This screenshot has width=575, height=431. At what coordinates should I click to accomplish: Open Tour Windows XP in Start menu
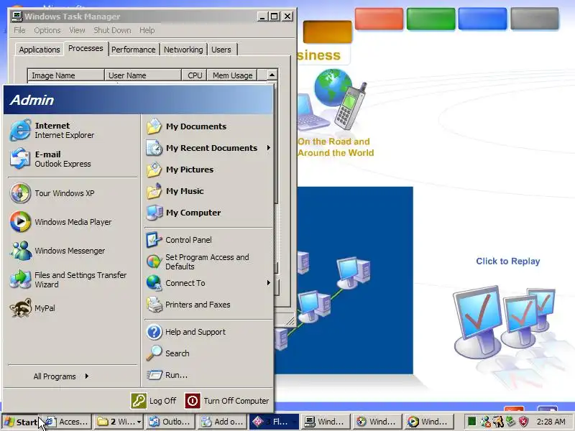click(73, 193)
